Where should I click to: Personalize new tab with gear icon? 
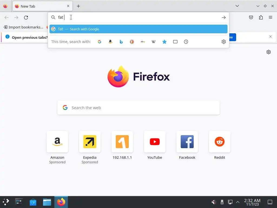click(x=269, y=52)
